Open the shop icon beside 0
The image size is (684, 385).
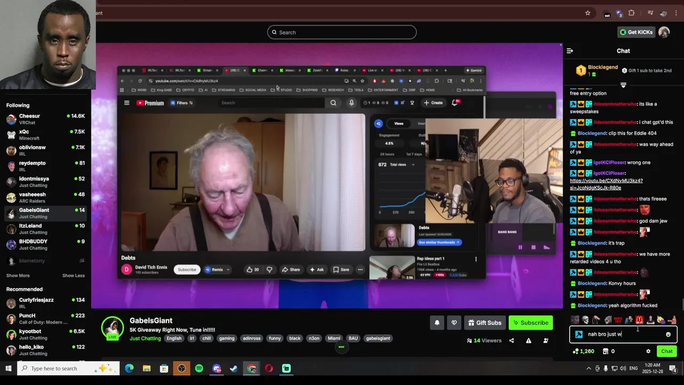pos(605,351)
